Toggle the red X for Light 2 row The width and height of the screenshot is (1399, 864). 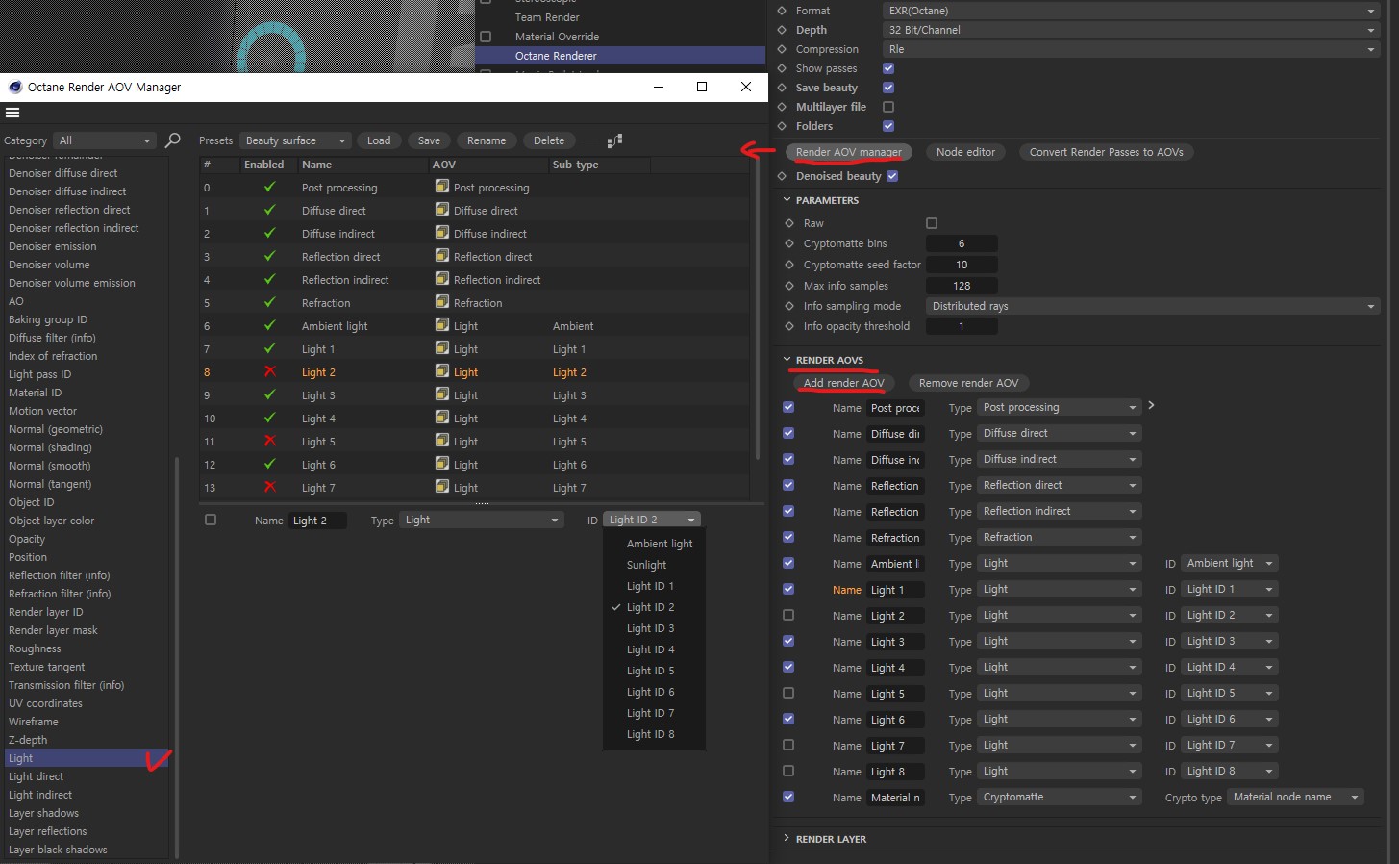270,371
